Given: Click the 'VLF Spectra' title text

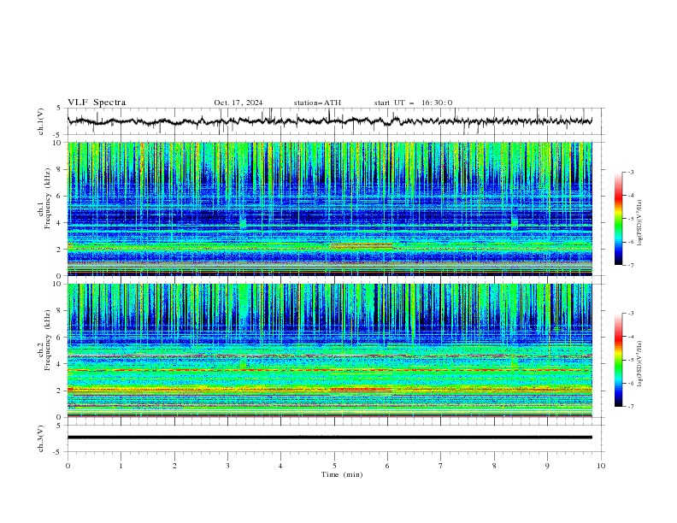Looking at the screenshot, I should 97,103.
